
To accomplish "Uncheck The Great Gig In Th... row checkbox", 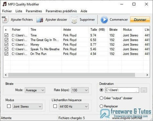I will [6, 40].
